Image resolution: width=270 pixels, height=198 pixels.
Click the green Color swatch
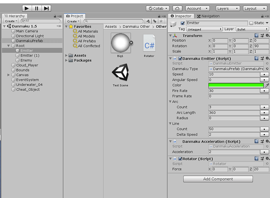coord(236,85)
